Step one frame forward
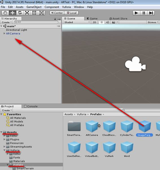The width and height of the screenshot is (160, 170). pos(151,13)
